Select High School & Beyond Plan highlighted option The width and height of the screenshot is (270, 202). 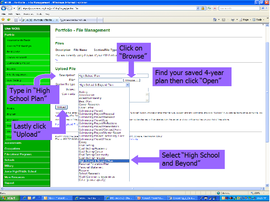pyautogui.click(x=104, y=161)
